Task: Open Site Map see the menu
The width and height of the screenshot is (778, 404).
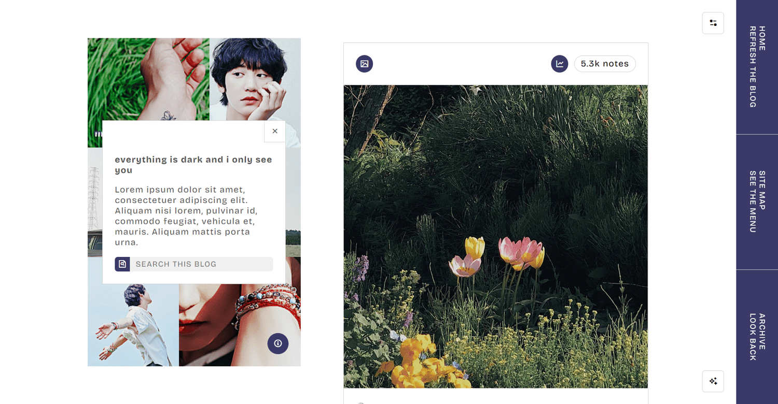Action: coord(757,202)
